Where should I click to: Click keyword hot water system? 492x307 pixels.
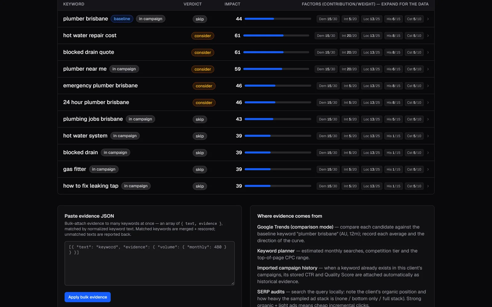(85, 136)
